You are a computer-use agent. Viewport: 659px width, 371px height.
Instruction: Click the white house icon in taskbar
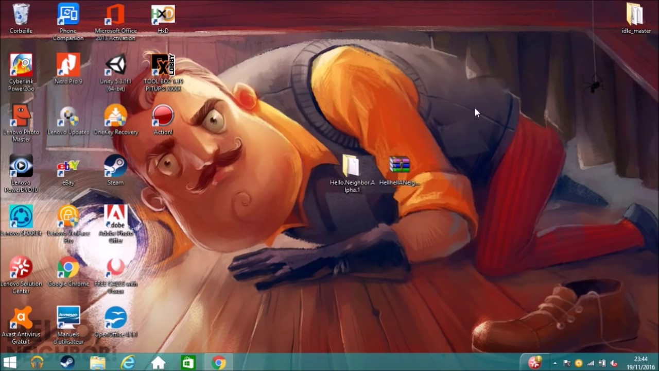click(158, 363)
